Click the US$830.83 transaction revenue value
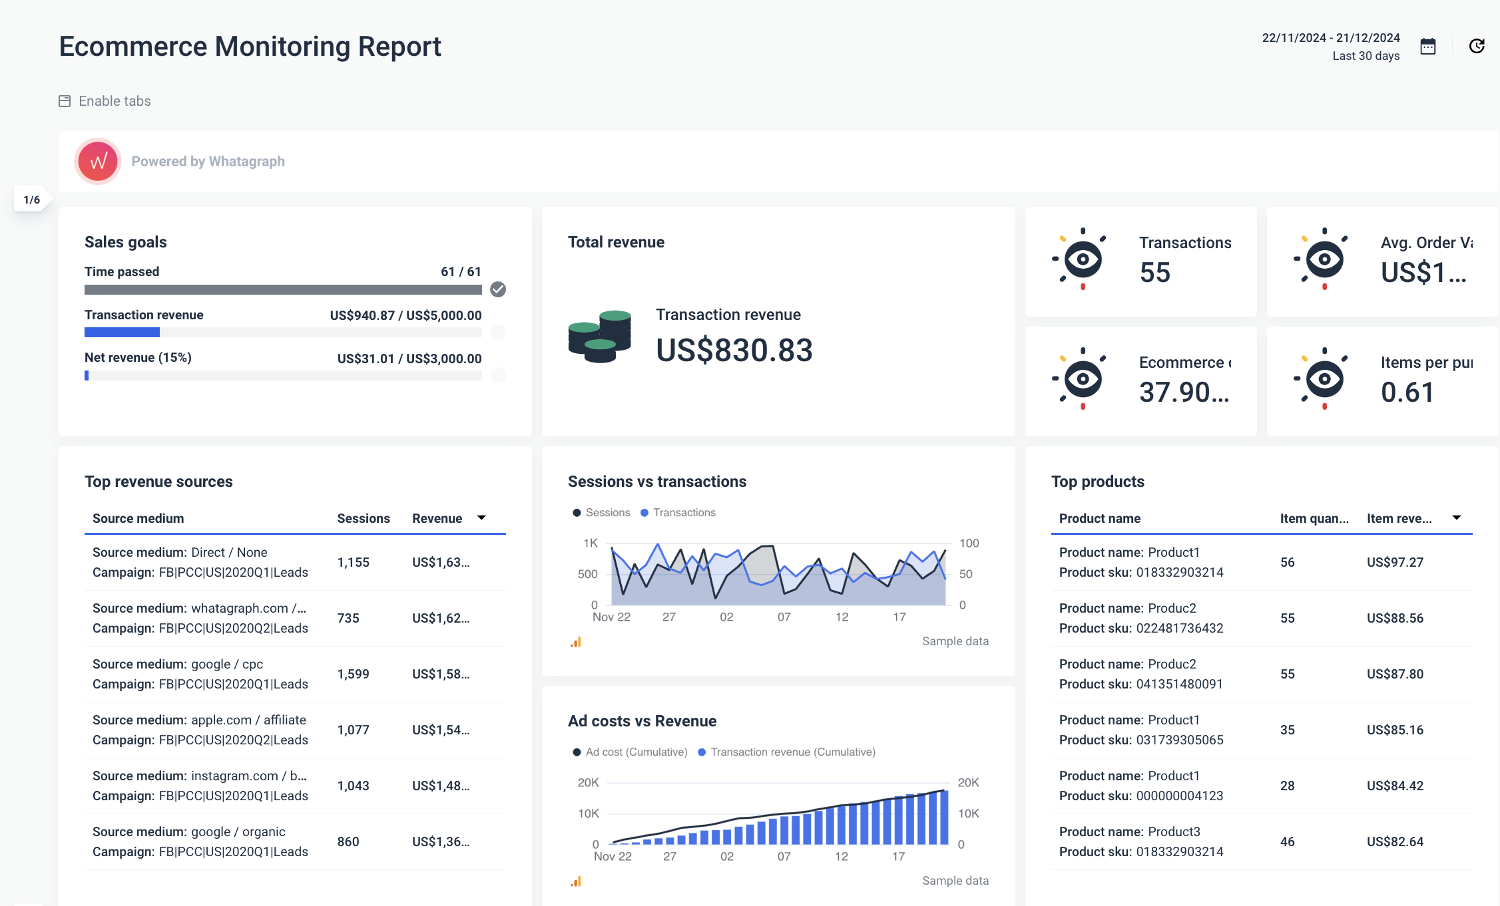The width and height of the screenshot is (1500, 906). (x=734, y=350)
